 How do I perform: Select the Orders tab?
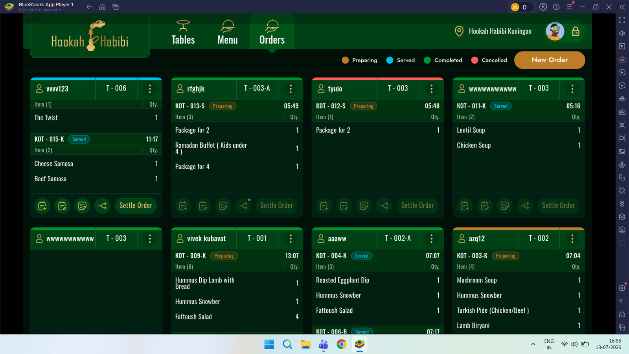click(x=272, y=32)
